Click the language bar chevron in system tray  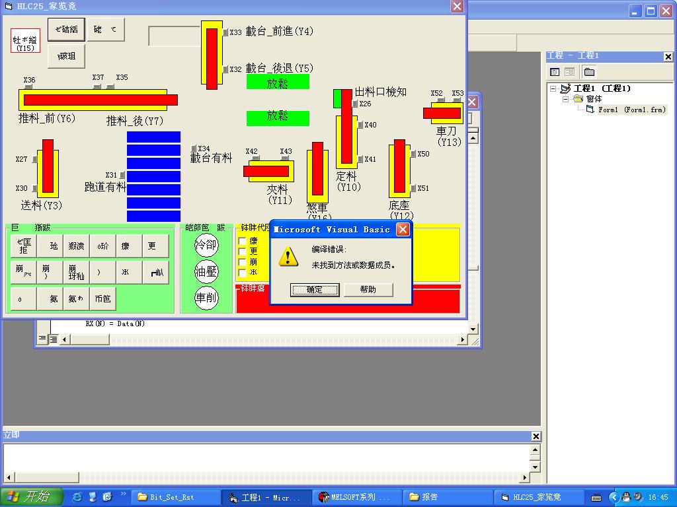tap(614, 497)
